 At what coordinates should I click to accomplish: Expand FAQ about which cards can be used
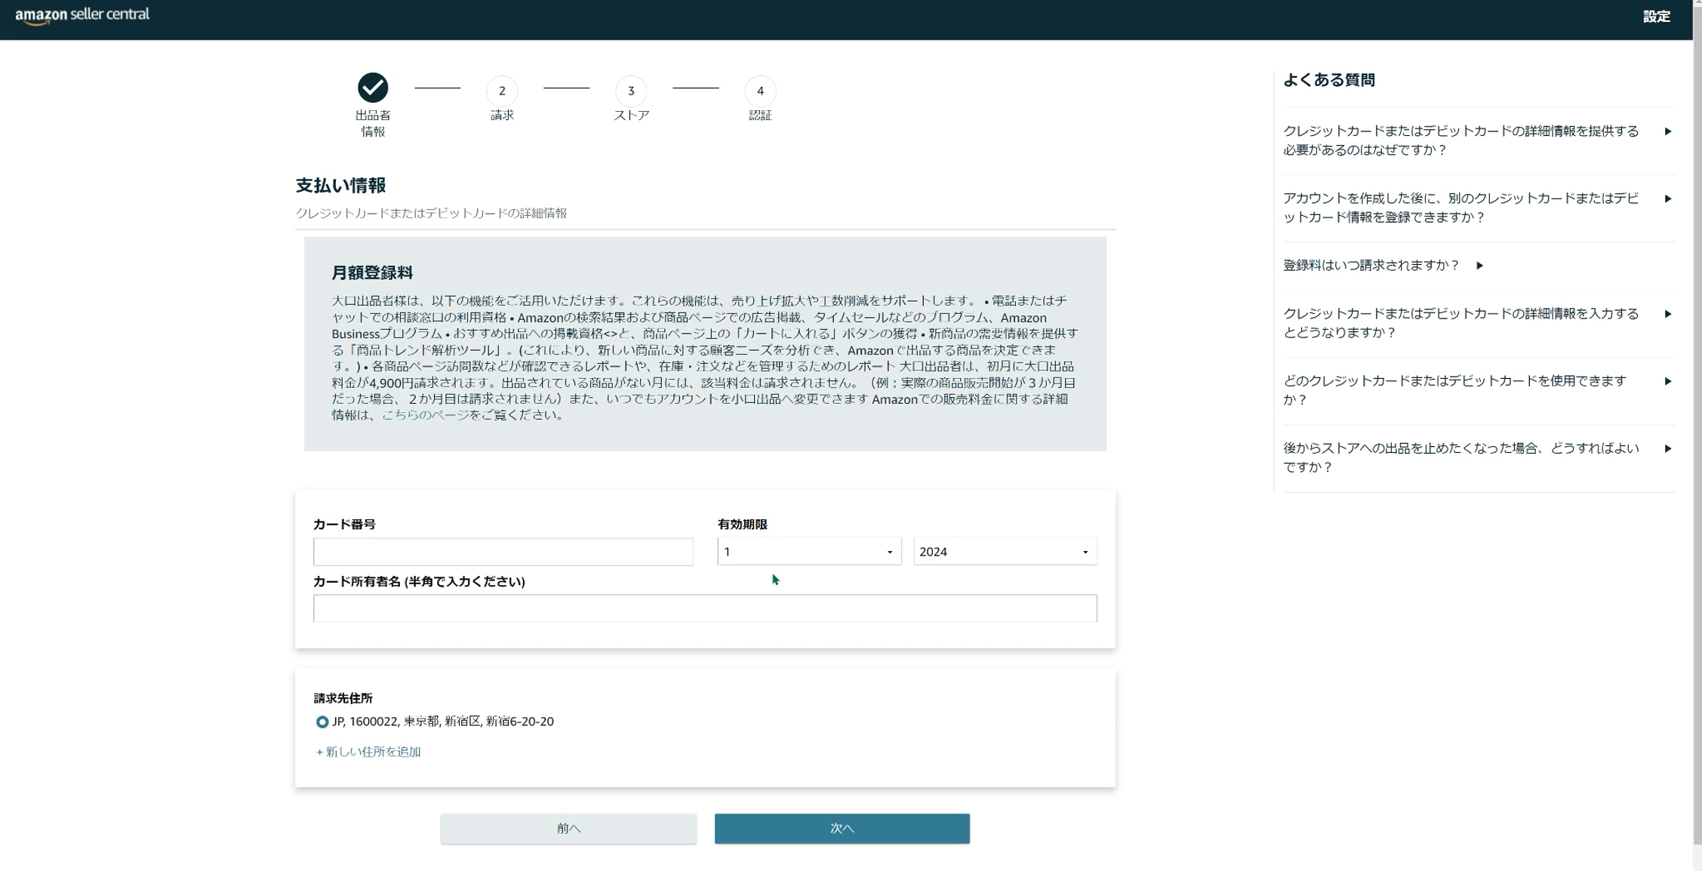coord(1478,390)
